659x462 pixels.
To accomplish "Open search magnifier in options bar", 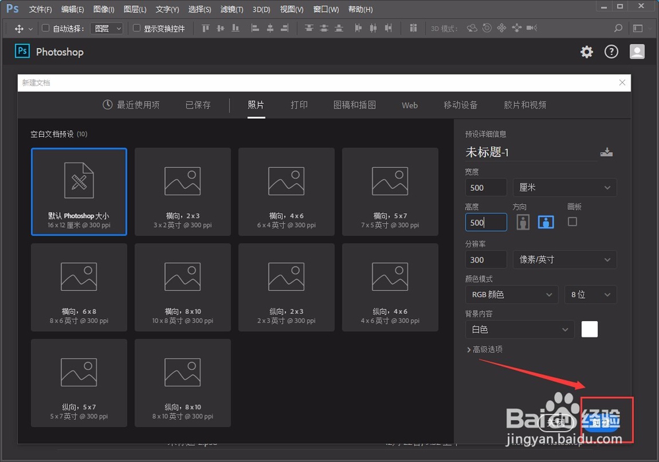I will click(x=618, y=28).
